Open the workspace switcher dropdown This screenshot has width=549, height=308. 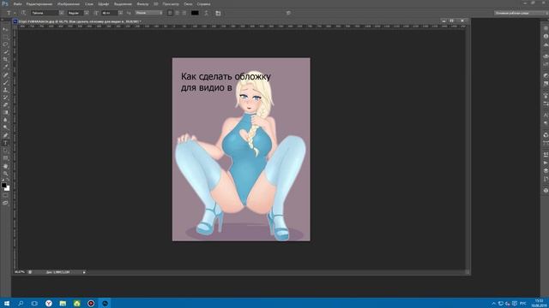[x=521, y=13]
